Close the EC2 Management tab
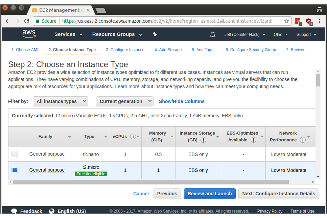The image size is (327, 218). [88, 10]
